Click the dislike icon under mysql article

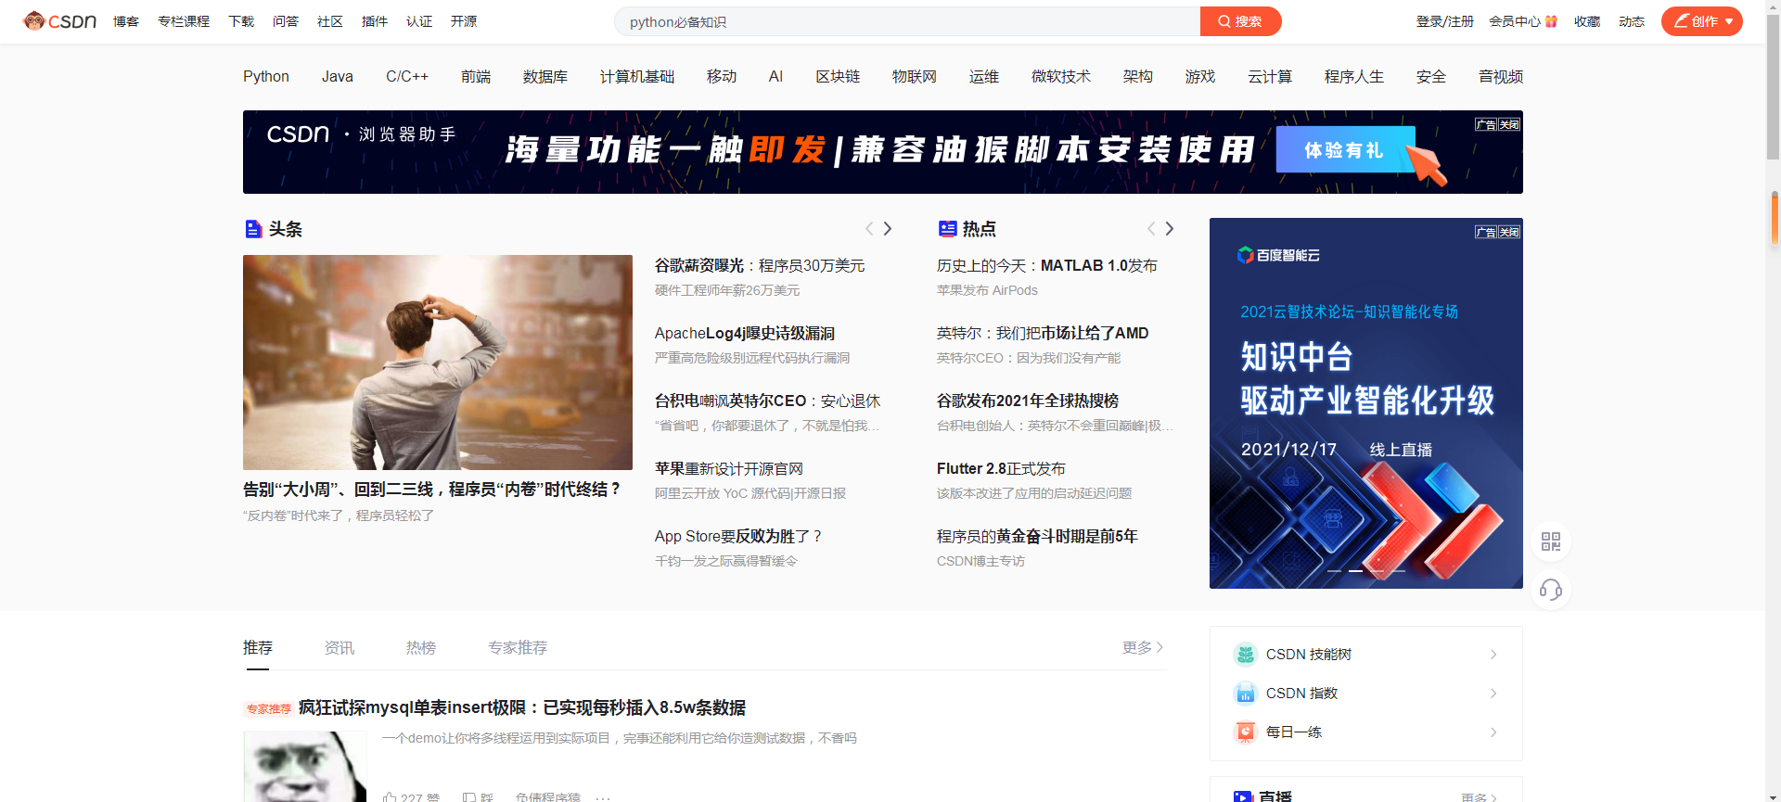coord(469,797)
